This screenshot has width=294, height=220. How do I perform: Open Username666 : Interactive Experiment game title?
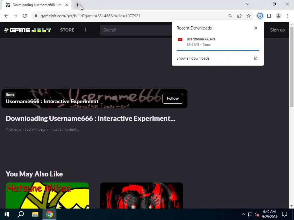coord(52,101)
